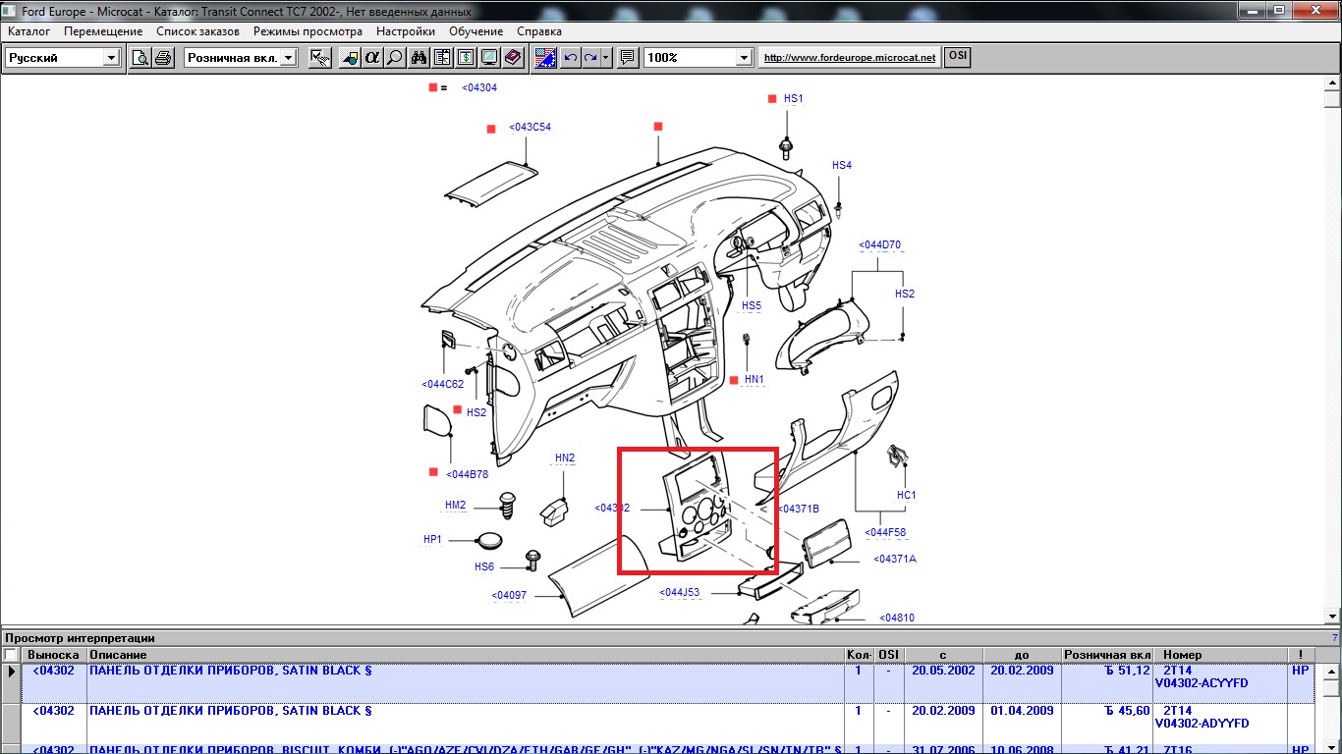The height and width of the screenshot is (754, 1342).
Task: Click the <04304 callout label
Action: point(479,87)
